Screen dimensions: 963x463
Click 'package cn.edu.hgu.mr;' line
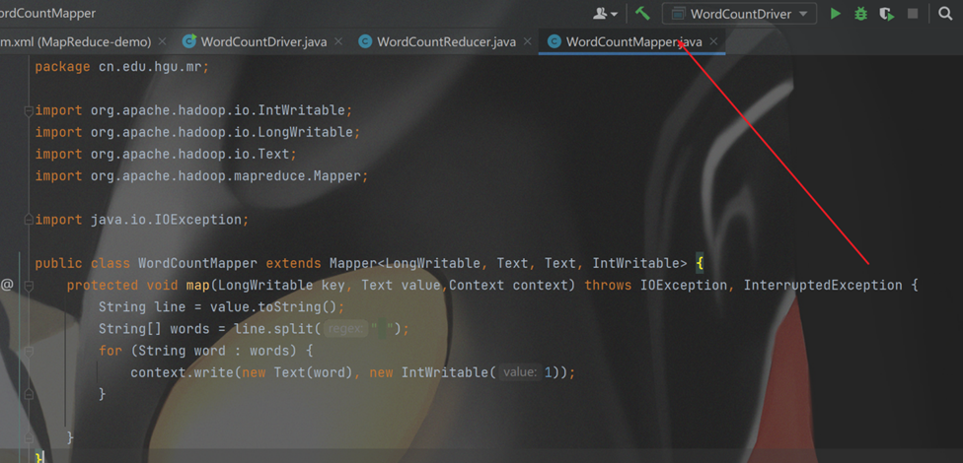(122, 67)
